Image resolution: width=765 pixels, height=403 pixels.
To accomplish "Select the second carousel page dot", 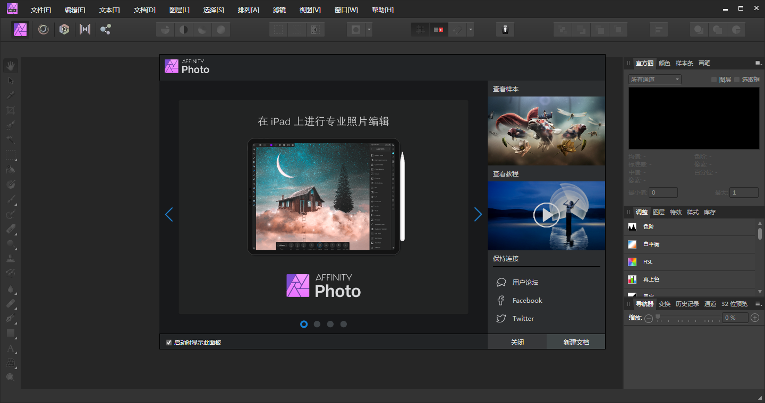I will pos(317,324).
